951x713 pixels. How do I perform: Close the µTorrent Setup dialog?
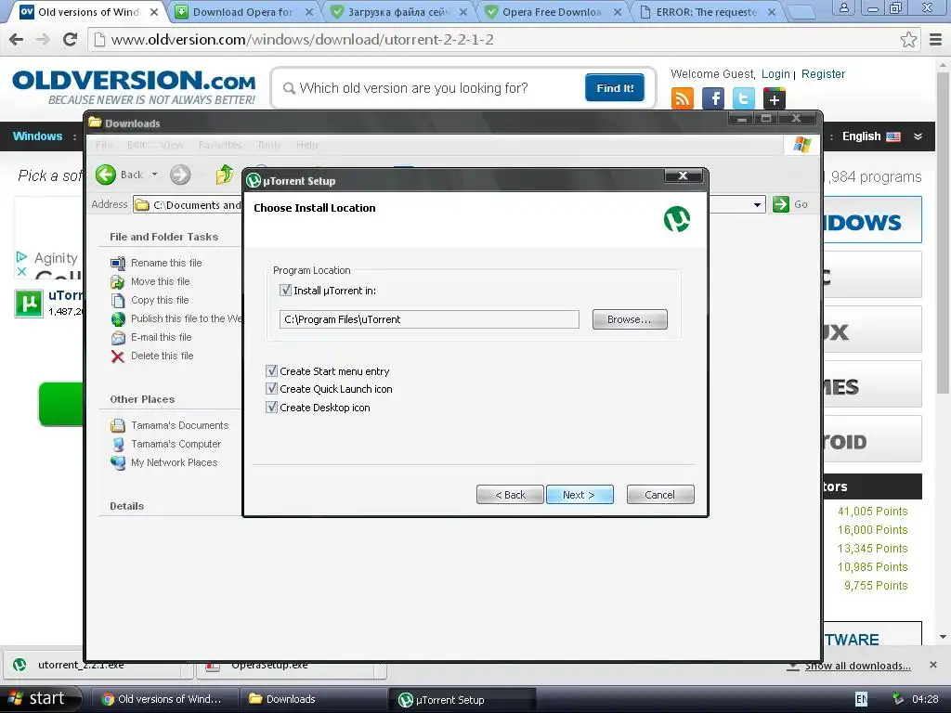click(x=683, y=175)
